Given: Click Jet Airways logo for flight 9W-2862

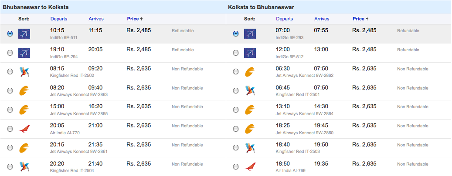Looking at the screenshot, I should [250, 72].
